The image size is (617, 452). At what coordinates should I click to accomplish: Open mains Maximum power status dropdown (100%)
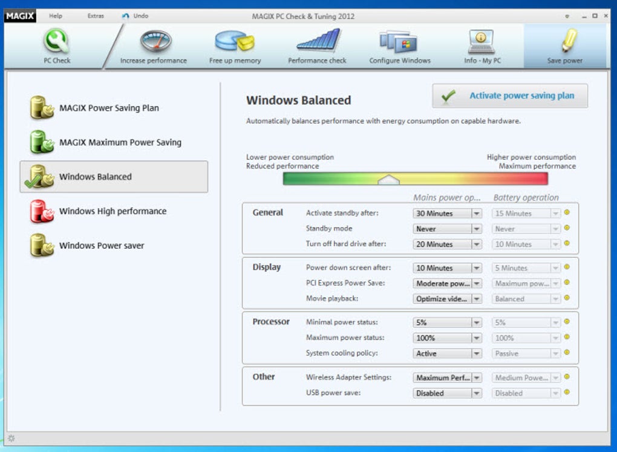tap(448, 338)
